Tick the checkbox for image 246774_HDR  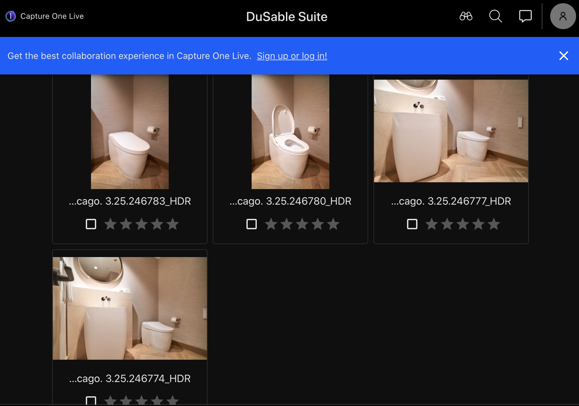point(91,400)
